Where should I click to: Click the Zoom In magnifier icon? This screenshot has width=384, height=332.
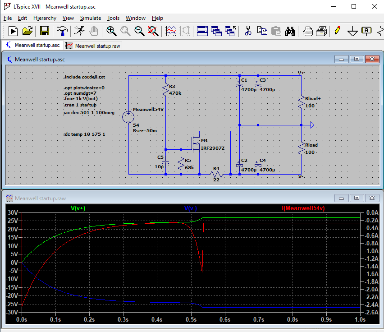click(111, 31)
